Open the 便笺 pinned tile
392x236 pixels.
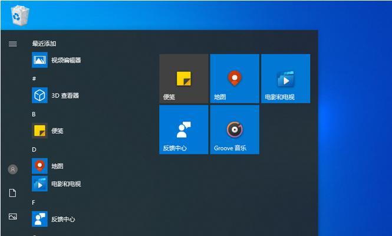click(x=184, y=78)
